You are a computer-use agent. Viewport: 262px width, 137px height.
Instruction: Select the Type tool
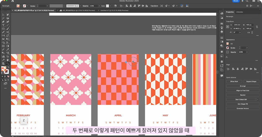[3, 25]
